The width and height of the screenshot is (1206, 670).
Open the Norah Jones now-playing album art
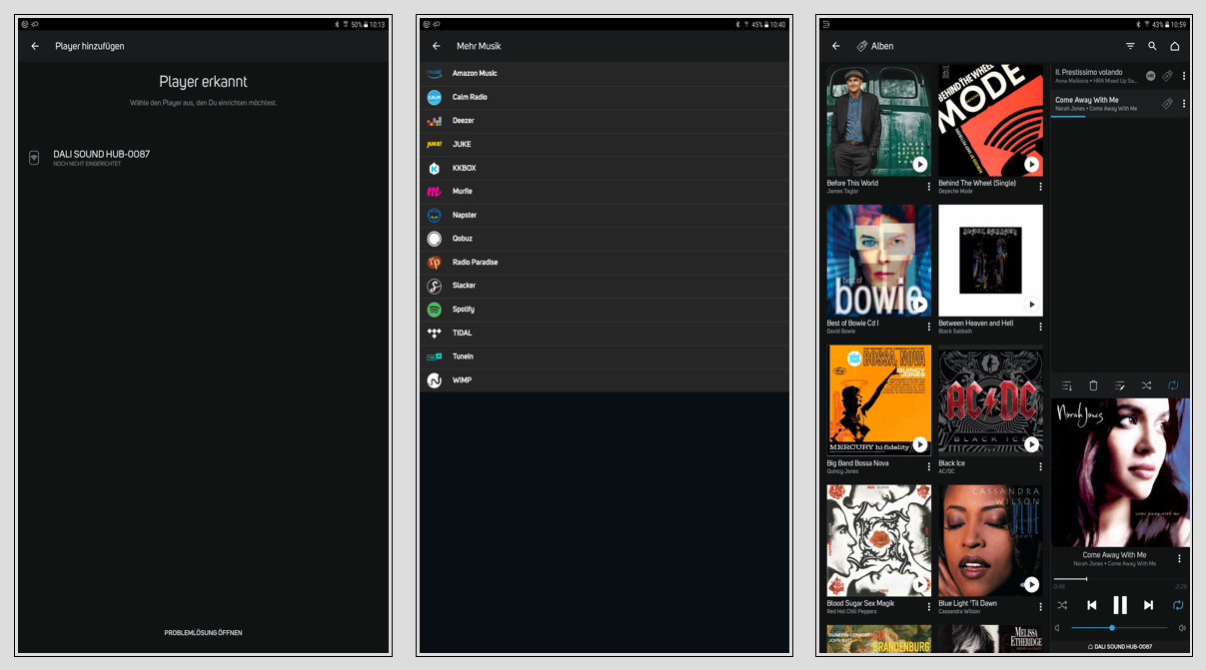[1120, 472]
